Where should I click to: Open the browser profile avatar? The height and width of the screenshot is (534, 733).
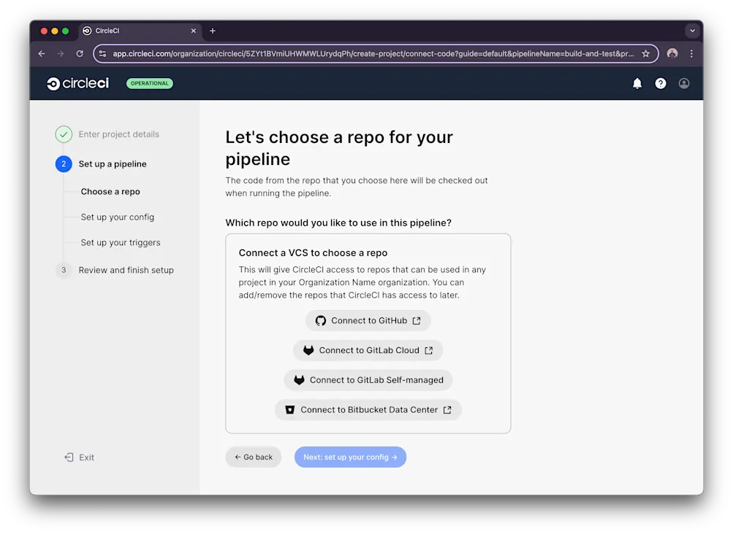tap(672, 54)
